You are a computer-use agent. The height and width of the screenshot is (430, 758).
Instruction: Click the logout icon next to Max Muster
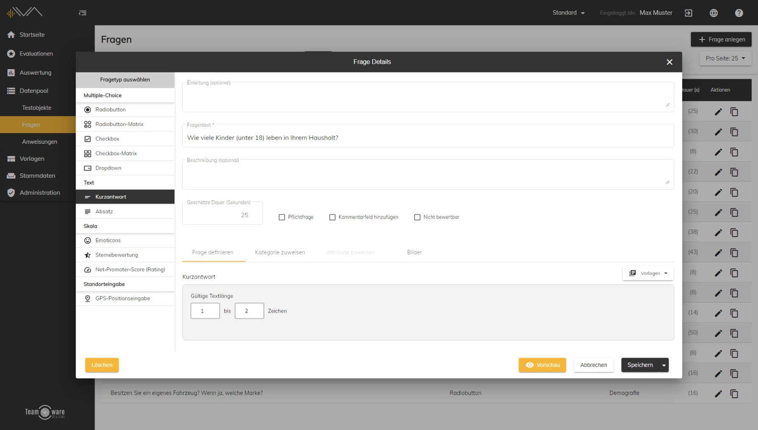click(x=688, y=13)
